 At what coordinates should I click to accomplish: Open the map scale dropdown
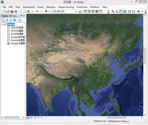coord(76,12)
